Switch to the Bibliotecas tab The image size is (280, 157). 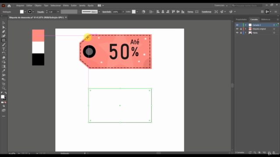(x=266, y=19)
